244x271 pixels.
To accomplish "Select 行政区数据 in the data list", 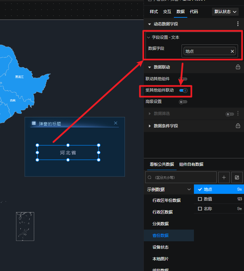I will click(162, 212).
